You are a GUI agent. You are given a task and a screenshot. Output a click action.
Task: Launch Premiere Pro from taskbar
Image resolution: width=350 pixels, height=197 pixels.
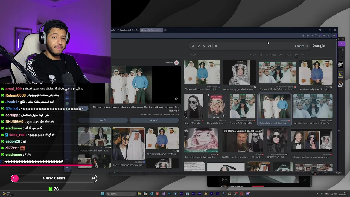(211, 194)
